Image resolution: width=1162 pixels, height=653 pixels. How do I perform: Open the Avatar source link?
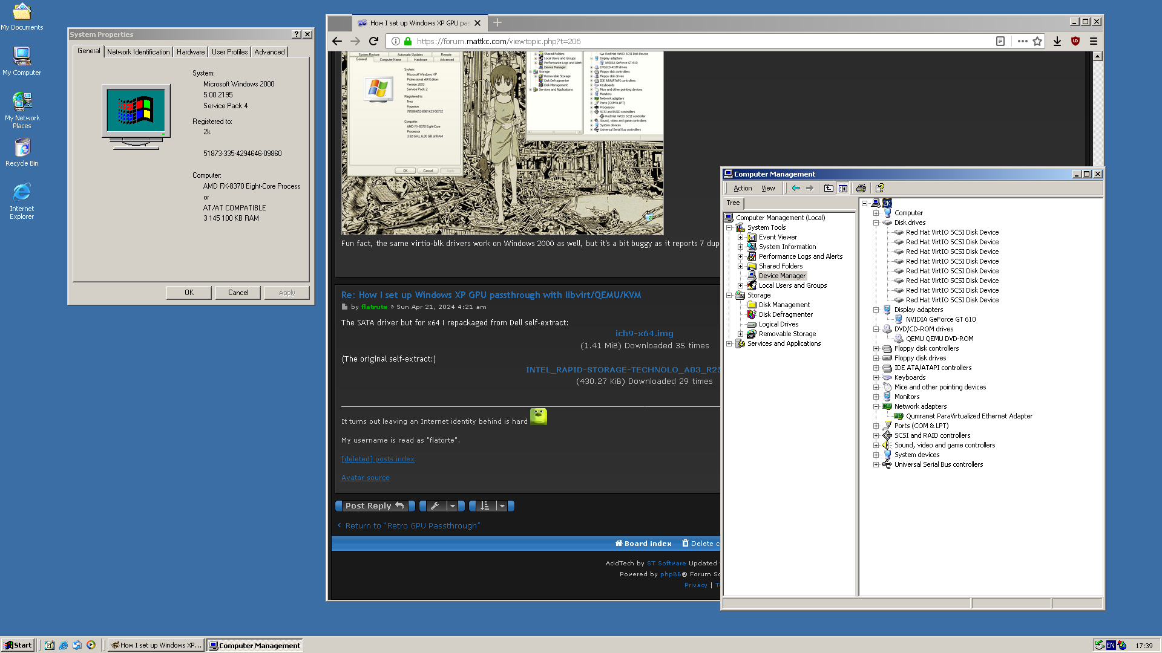[x=366, y=478]
